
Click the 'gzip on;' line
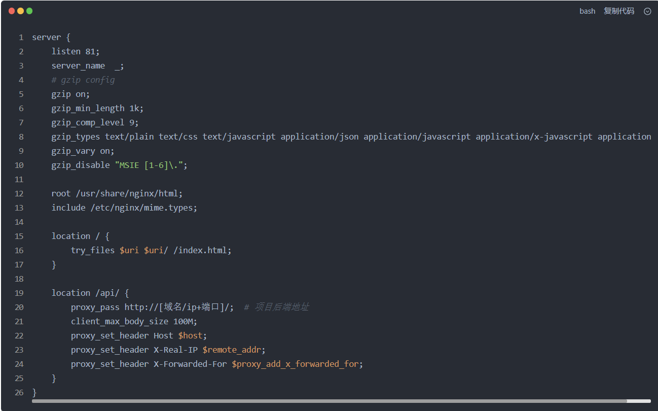(x=70, y=94)
